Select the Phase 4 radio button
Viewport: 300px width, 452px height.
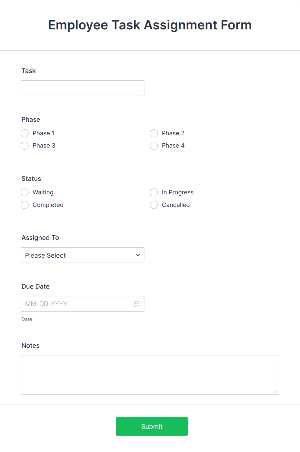click(x=154, y=146)
